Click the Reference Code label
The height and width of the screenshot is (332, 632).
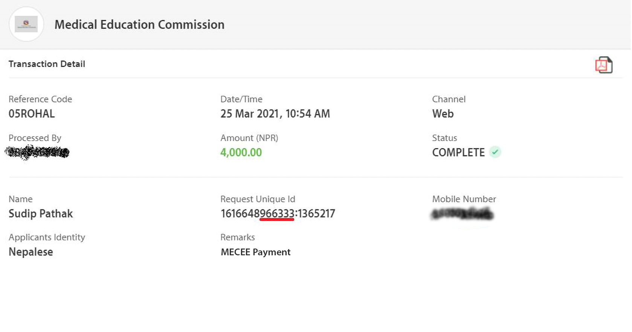click(40, 99)
